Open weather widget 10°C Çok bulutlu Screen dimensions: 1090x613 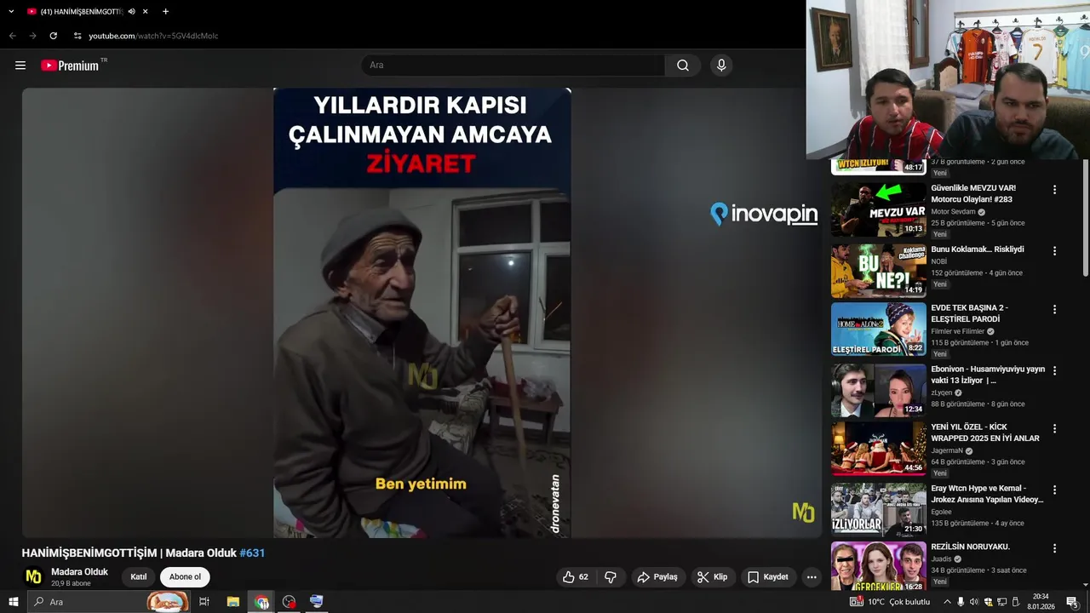(x=890, y=602)
